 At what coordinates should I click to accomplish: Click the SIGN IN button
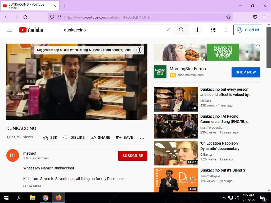tap(248, 30)
